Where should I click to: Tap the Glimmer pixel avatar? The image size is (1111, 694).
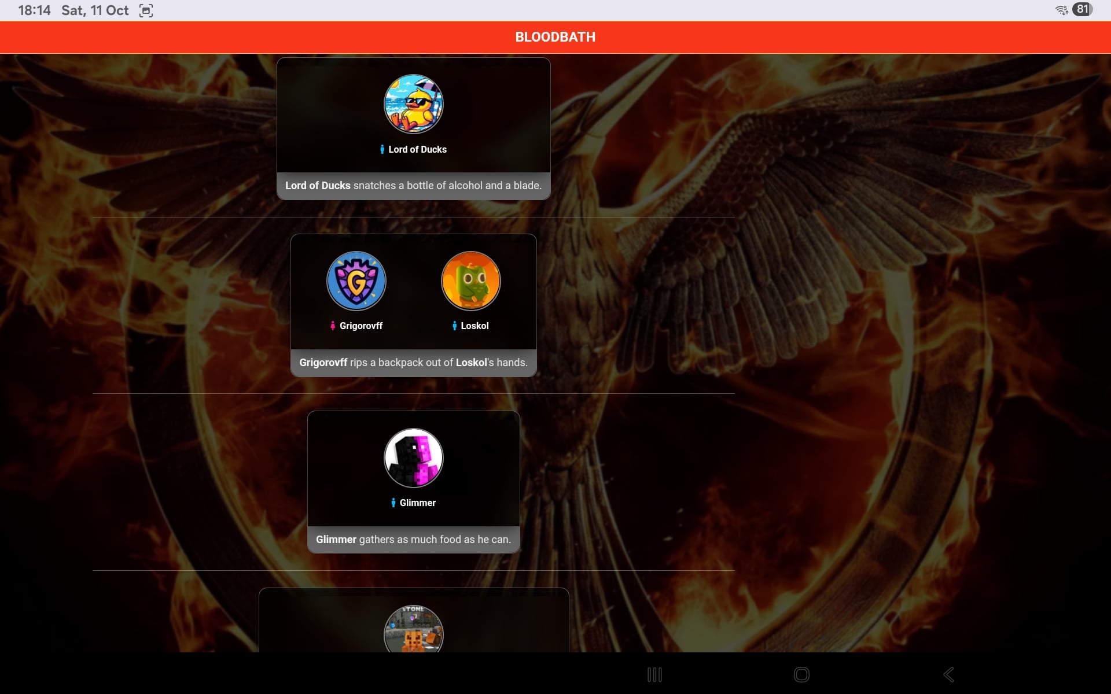tap(414, 458)
